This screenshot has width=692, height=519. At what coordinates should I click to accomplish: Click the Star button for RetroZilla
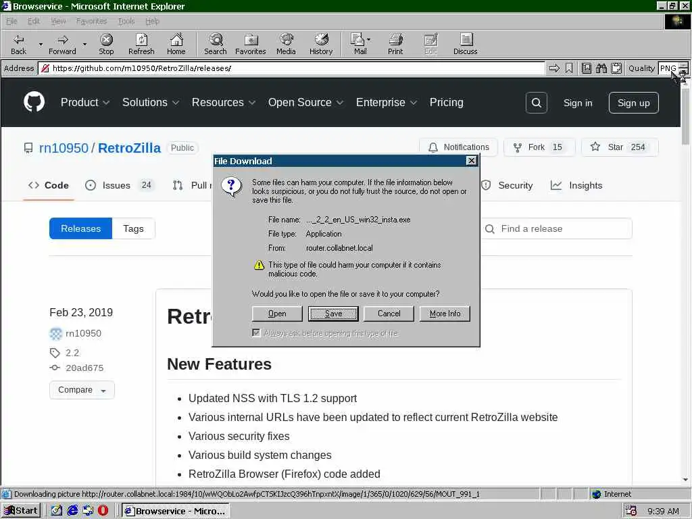click(x=619, y=147)
